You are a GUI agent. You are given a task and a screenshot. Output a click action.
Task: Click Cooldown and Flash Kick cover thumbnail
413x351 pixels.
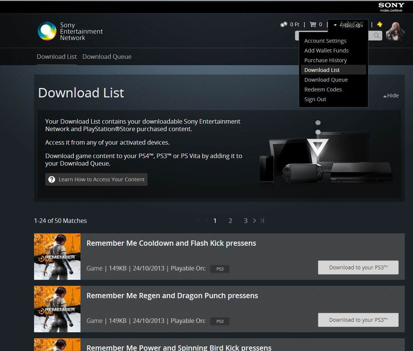[57, 257]
